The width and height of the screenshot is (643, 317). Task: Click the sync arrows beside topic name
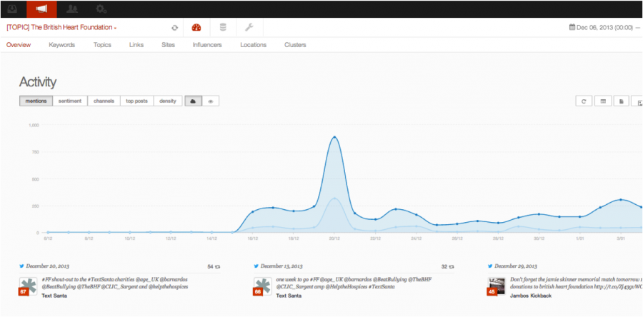pyautogui.click(x=174, y=28)
